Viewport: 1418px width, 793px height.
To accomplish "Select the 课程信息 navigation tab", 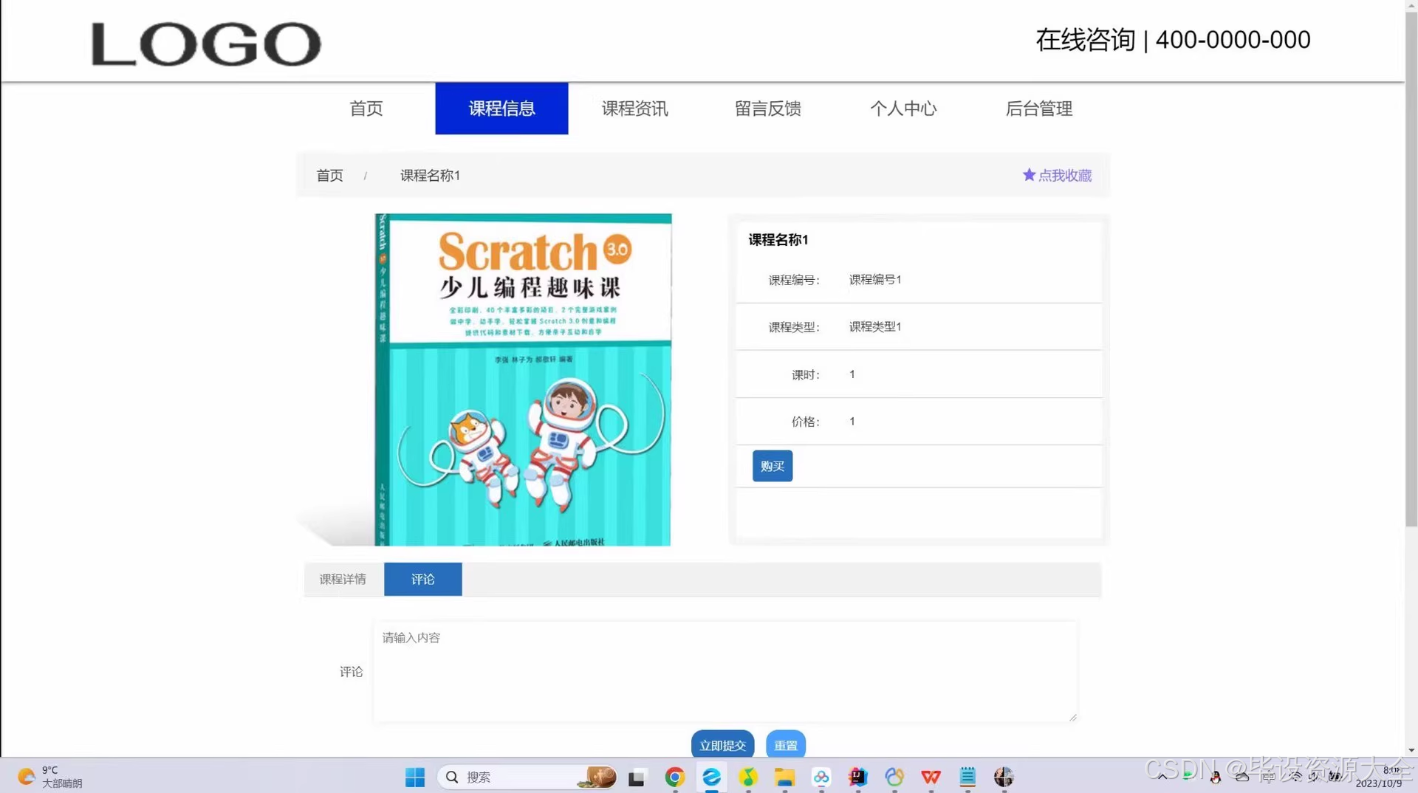I will pyautogui.click(x=501, y=109).
